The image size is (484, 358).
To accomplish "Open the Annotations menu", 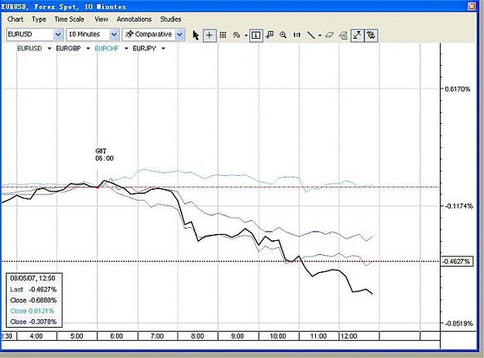I will [x=134, y=19].
